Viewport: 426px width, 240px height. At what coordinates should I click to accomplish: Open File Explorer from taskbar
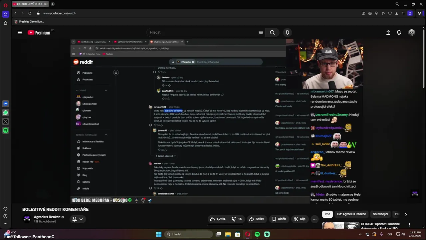click(x=228, y=234)
